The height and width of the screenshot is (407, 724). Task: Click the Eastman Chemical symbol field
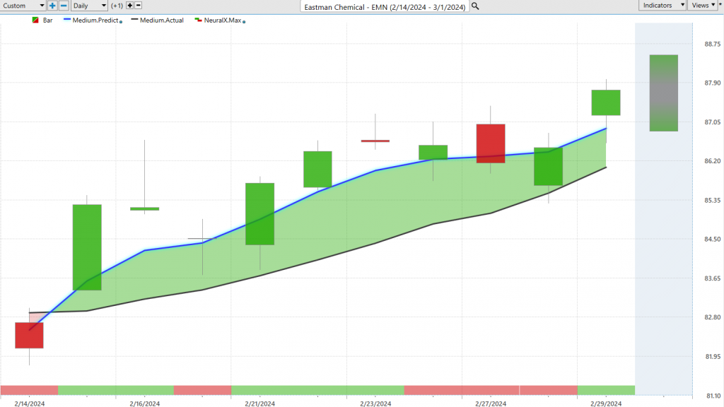click(x=385, y=7)
